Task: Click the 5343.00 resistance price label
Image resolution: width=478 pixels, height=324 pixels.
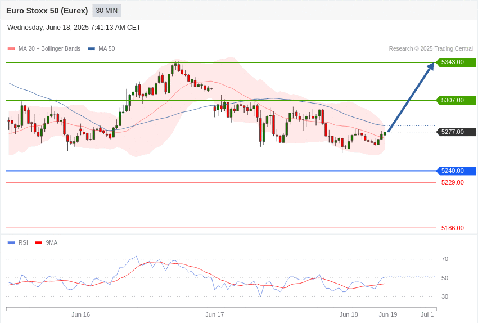Action: [x=457, y=62]
